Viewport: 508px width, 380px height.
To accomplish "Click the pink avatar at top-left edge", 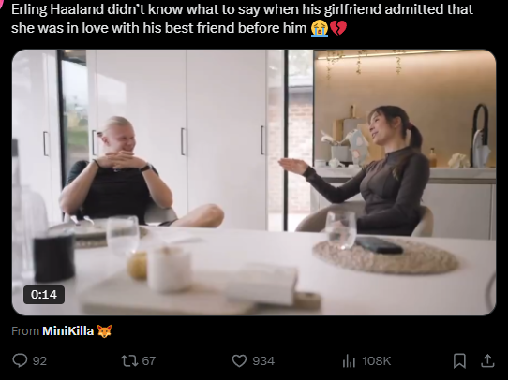I will coord(1,4).
